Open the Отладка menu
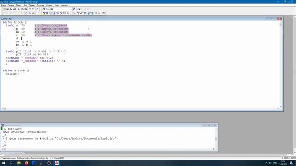Viewport: 296px width, 166px height. tap(41, 5)
